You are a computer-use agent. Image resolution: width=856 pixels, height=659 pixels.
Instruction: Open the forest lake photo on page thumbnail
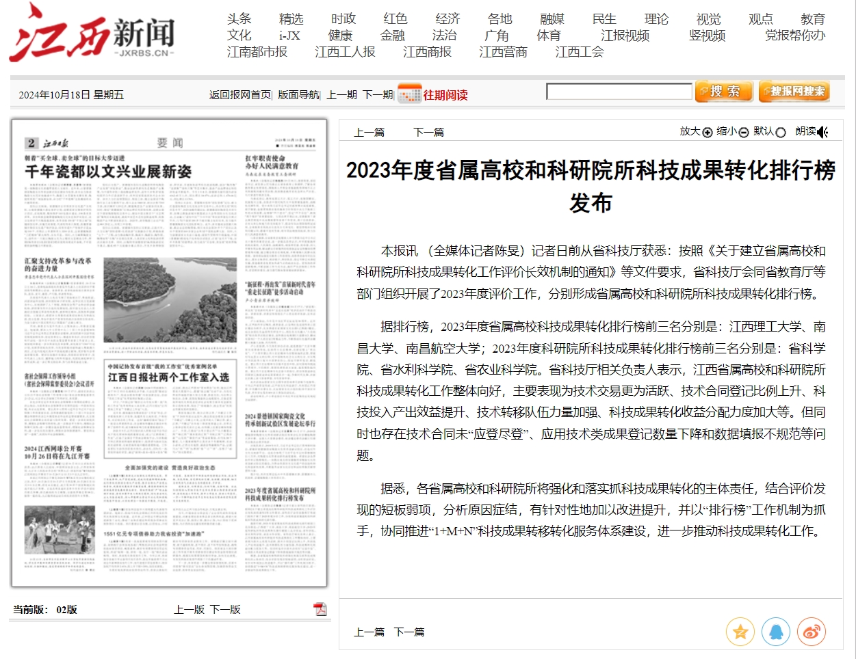pos(170,299)
